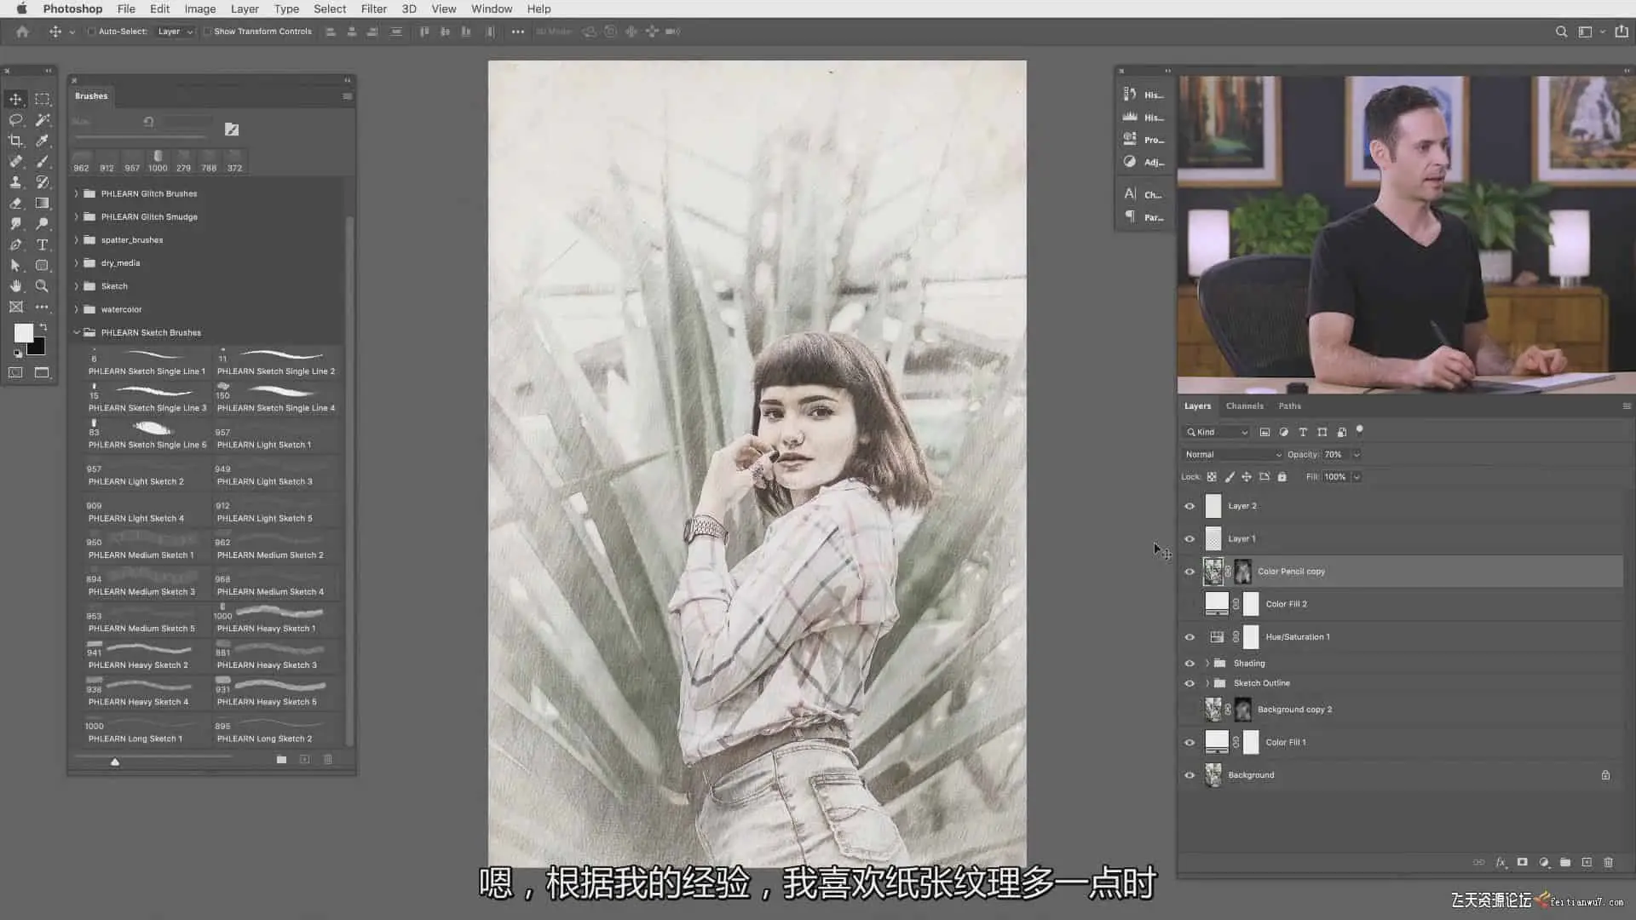Hide the Hue/Saturation 1 layer
This screenshot has width=1636, height=920.
tap(1190, 637)
